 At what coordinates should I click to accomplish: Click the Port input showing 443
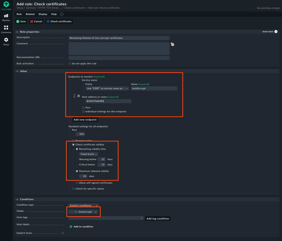pos(80,134)
